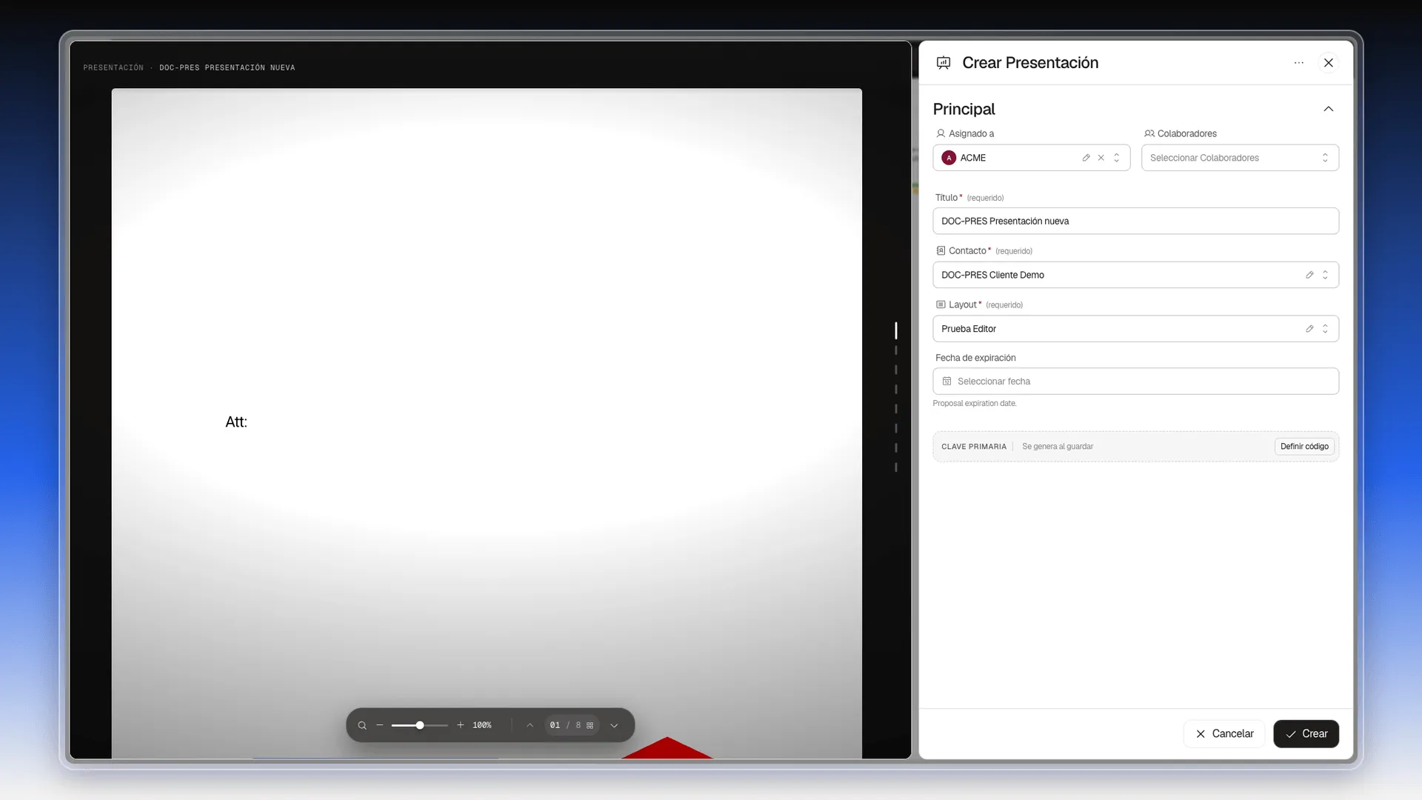Jump to the first page marker in the navigator
1422x800 pixels.
[896, 330]
